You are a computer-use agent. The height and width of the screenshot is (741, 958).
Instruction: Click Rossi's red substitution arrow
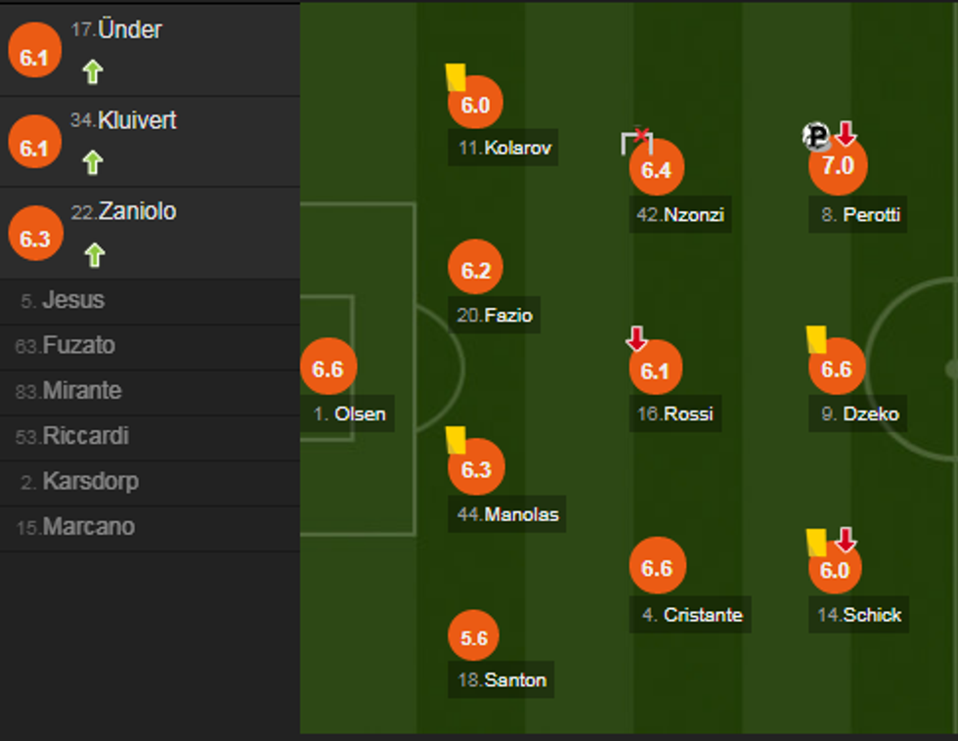(x=636, y=339)
